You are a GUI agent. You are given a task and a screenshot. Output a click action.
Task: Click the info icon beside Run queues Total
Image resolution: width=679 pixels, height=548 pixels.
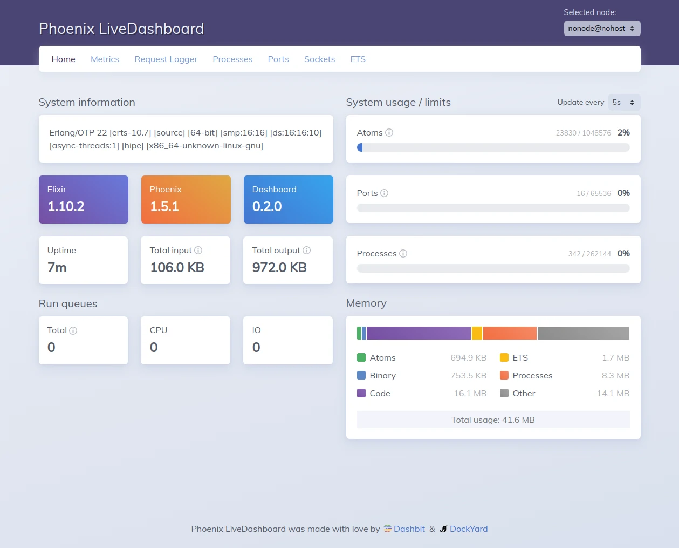coord(73,331)
